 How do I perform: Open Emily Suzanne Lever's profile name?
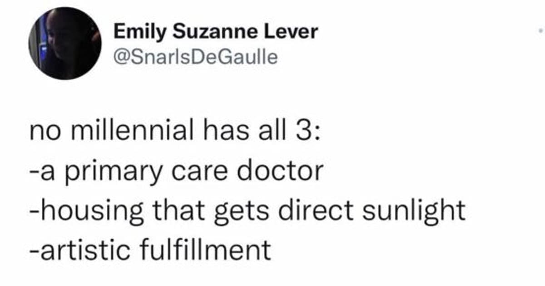tap(215, 32)
